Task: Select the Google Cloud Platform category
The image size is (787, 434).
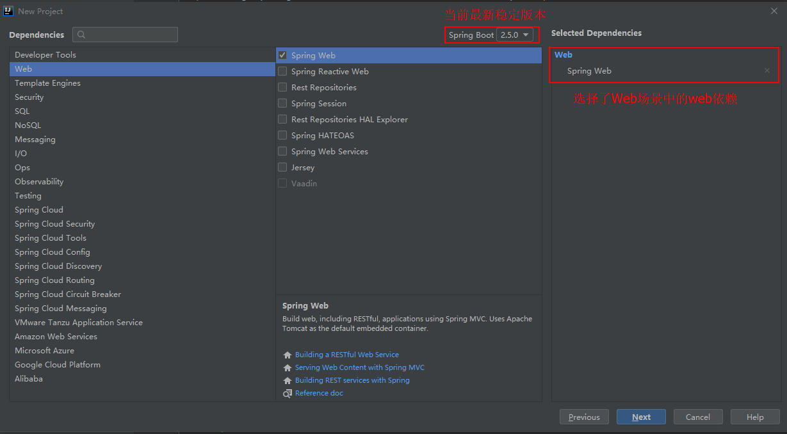Action: (x=142, y=365)
